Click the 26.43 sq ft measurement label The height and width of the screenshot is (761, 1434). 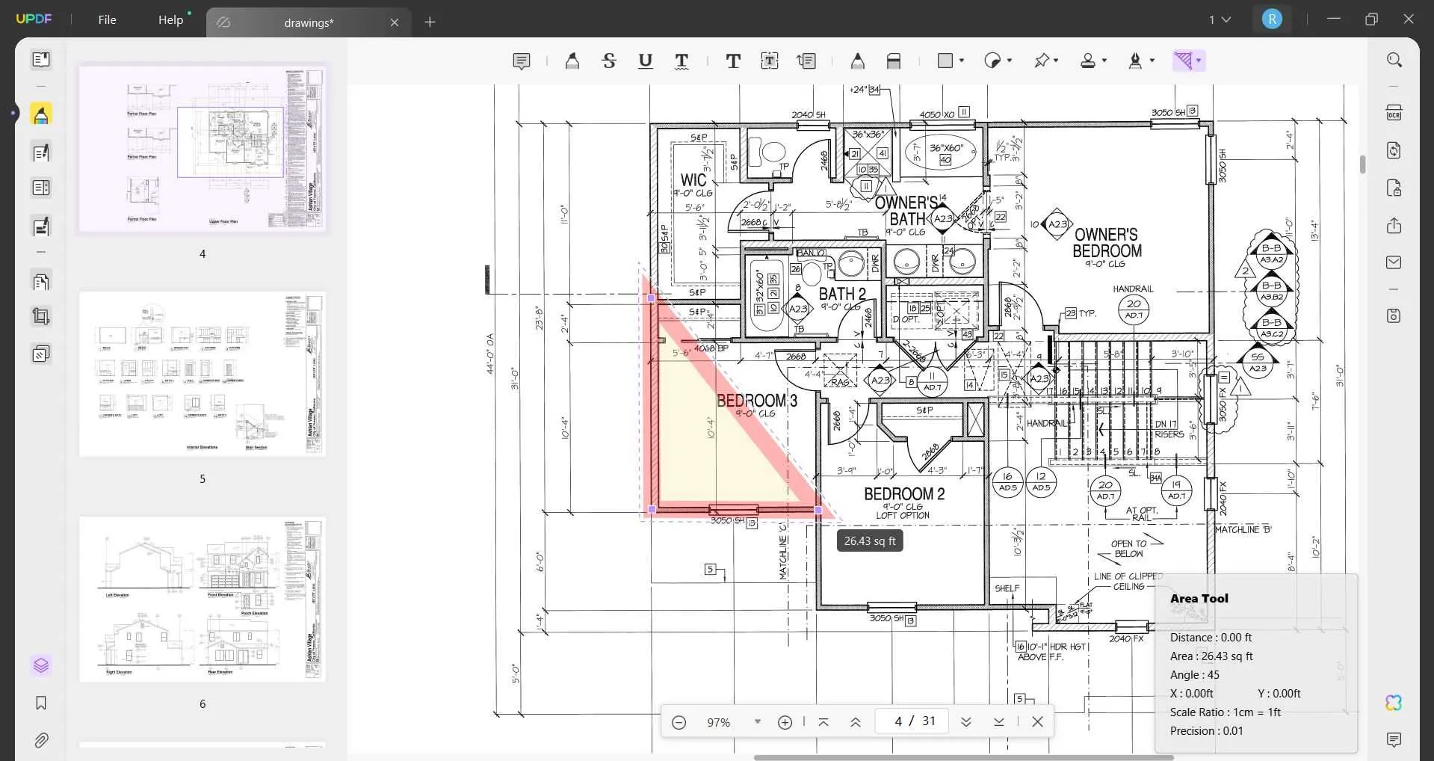click(870, 541)
